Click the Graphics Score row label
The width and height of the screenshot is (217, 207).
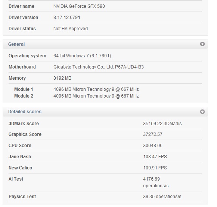click(25, 134)
